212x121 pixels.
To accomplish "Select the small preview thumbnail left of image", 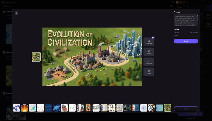I will pyautogui.click(x=36, y=57).
